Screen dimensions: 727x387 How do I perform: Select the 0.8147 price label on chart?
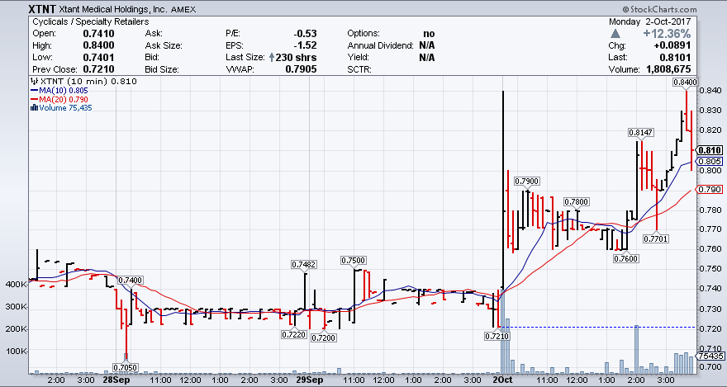641,132
